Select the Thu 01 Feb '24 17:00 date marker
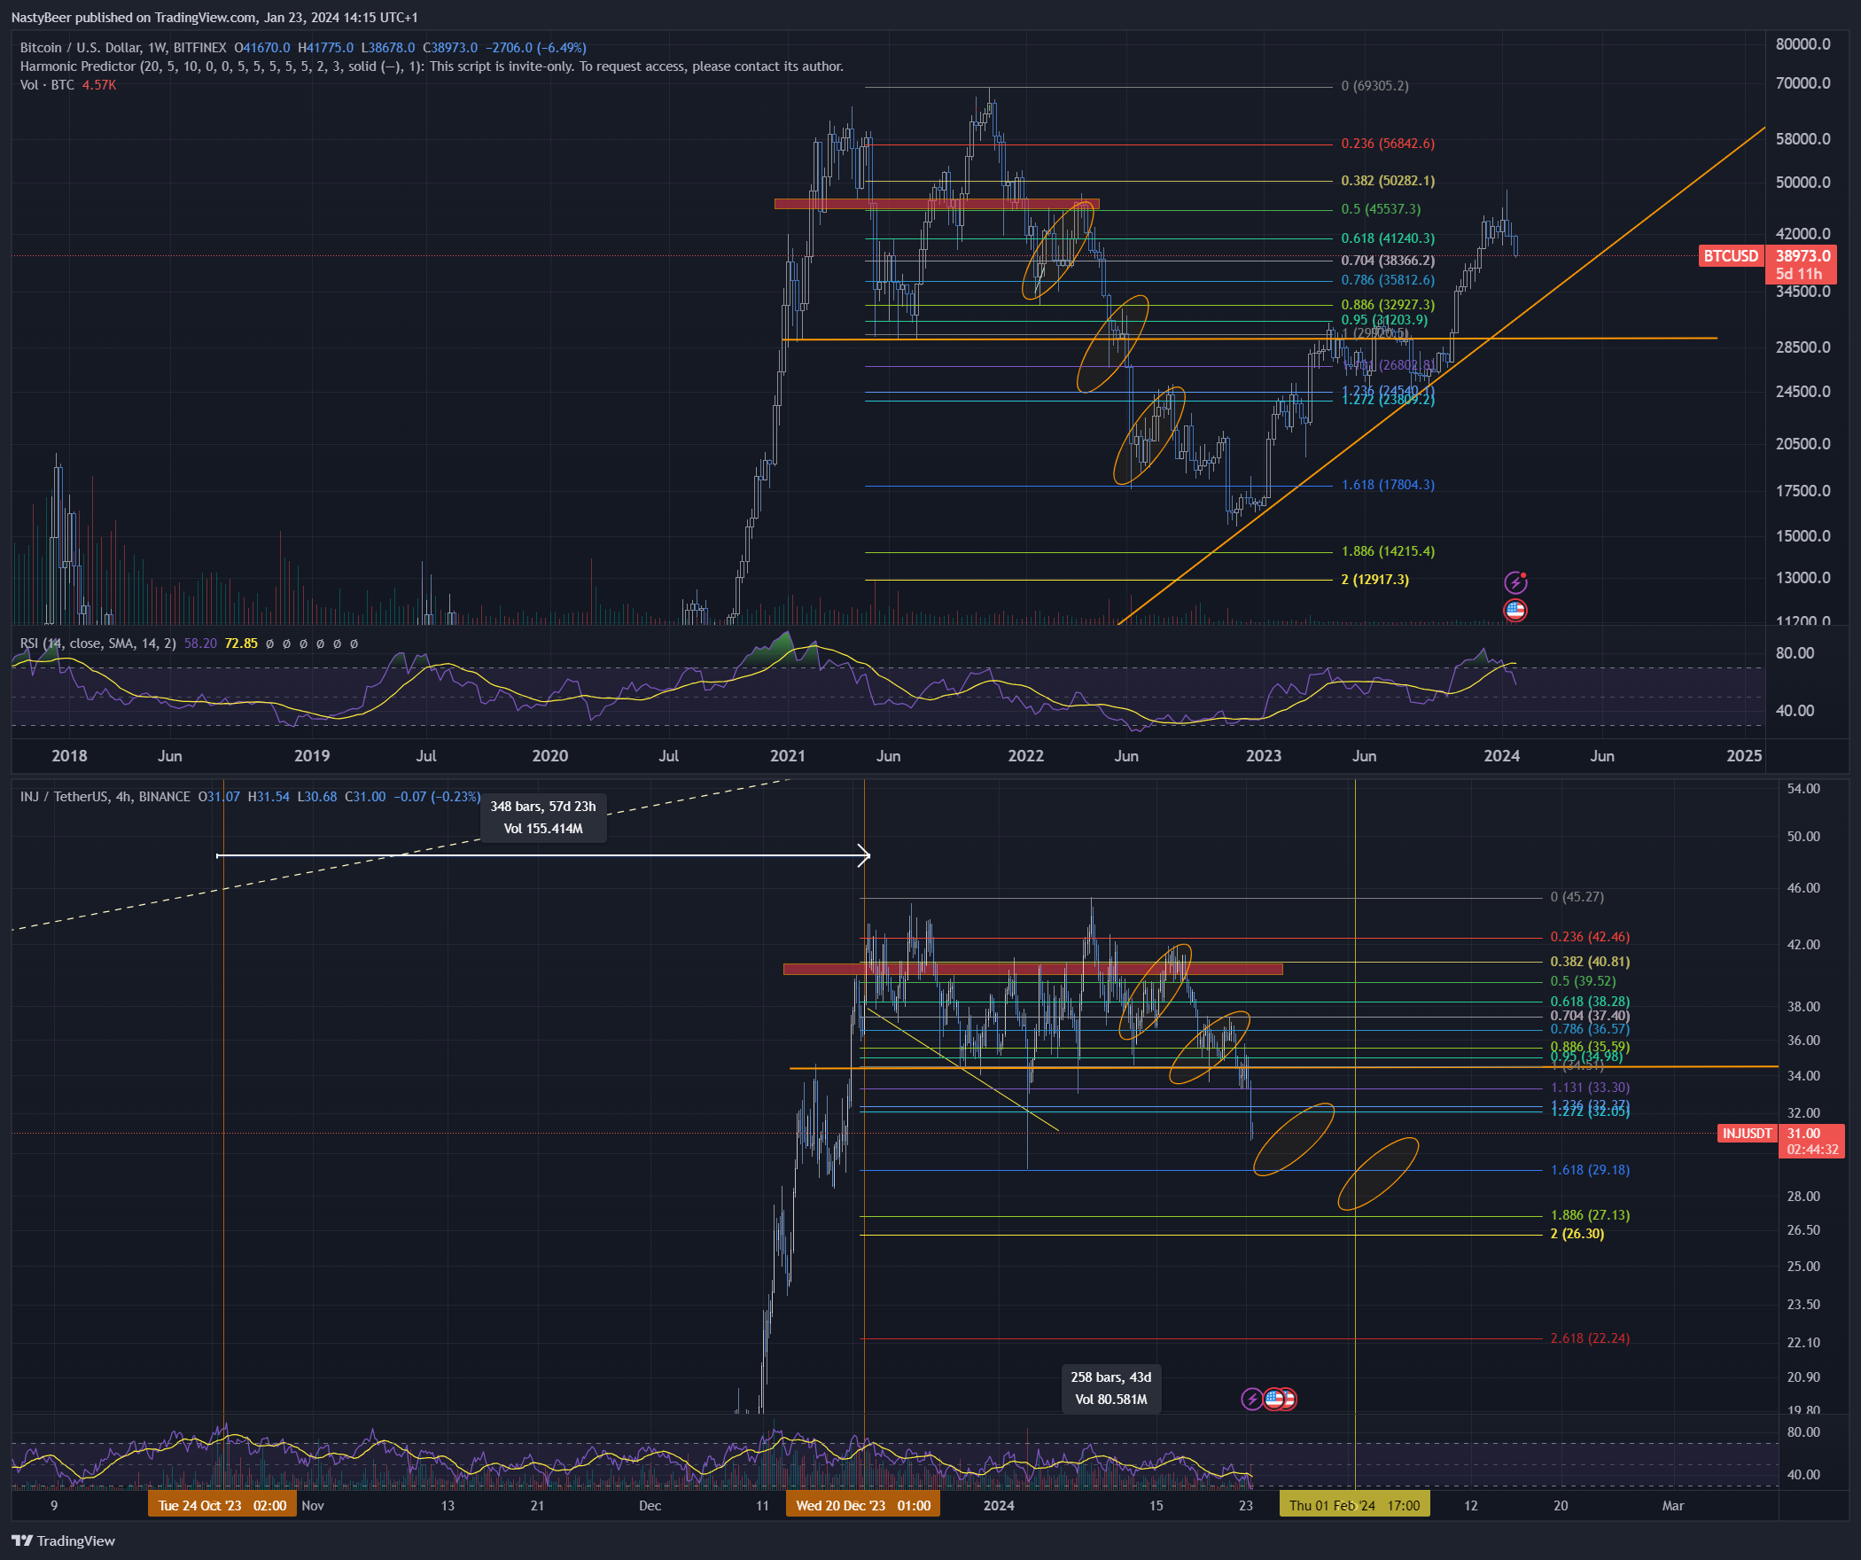Screen dimensions: 1861x1560 [x=1354, y=1505]
